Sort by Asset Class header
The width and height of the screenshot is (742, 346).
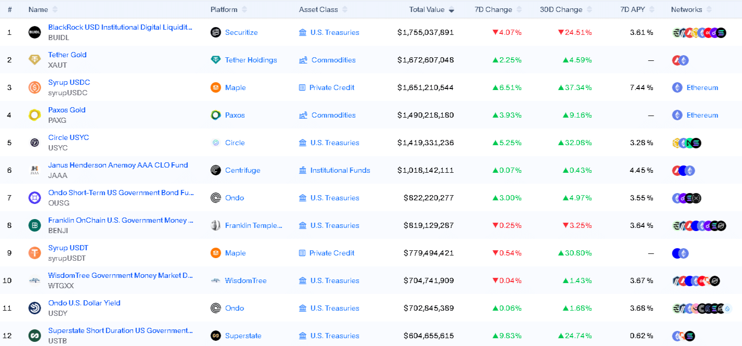318,9
